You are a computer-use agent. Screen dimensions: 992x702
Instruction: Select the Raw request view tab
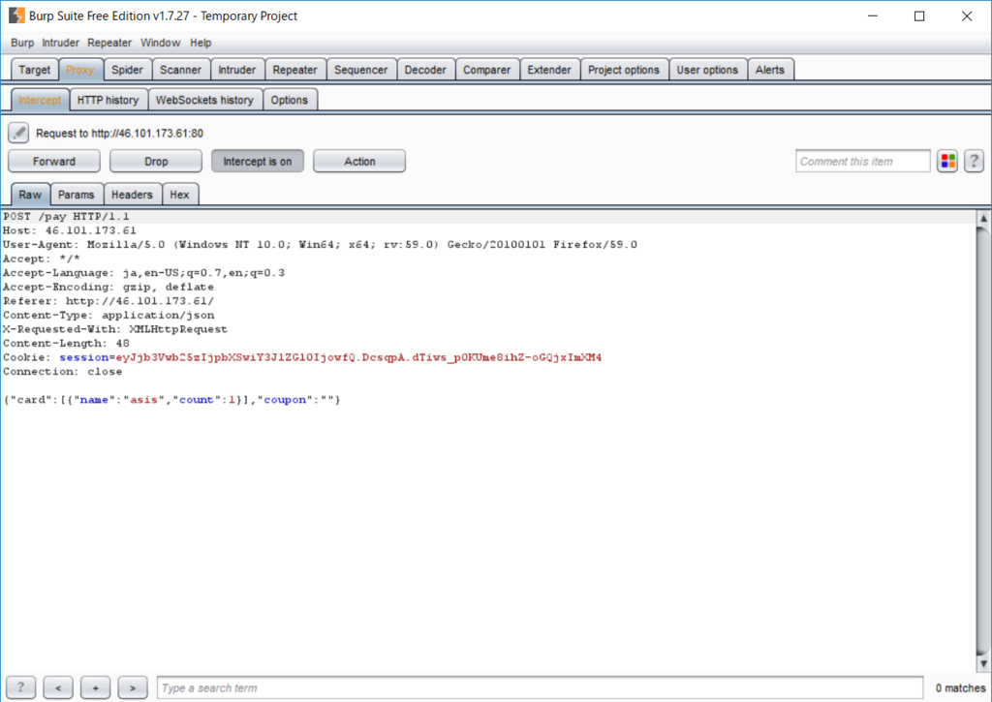pos(30,195)
